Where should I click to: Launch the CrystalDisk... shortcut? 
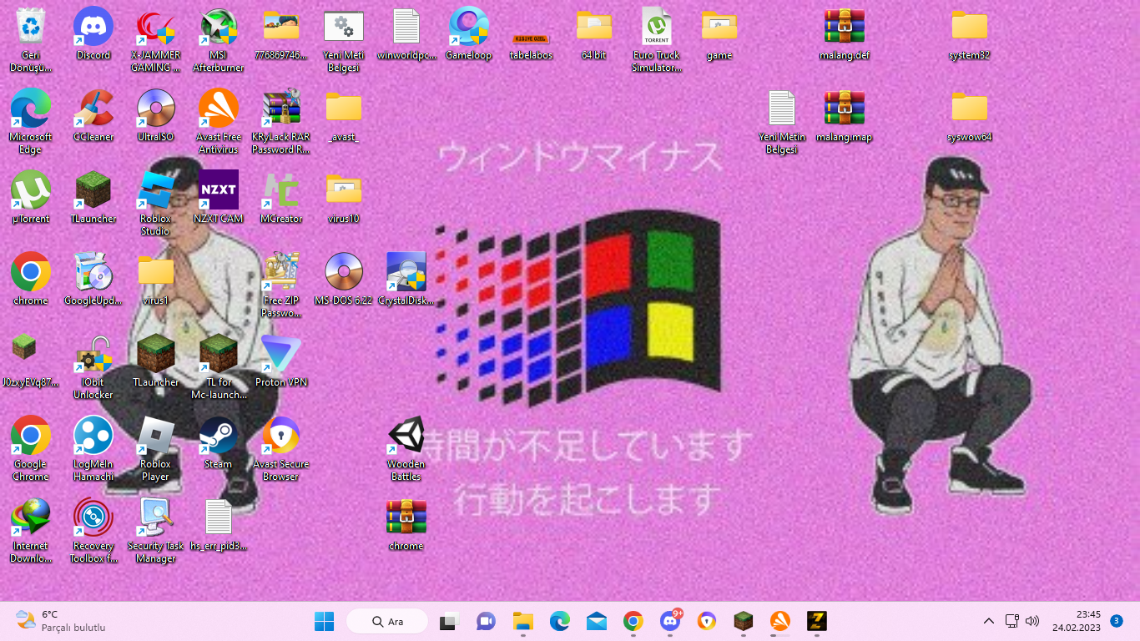point(406,279)
